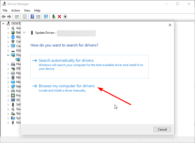Image resolution: width=195 pixels, height=143 pixels.
Task: Select the Network adapters category icon
Action: (x=13, y=86)
